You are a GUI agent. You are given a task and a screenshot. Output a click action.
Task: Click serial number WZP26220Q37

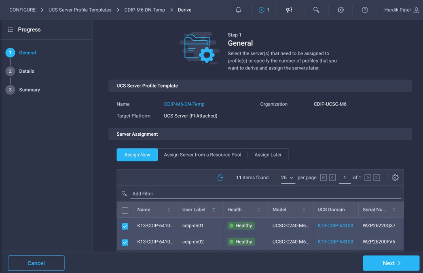pyautogui.click(x=379, y=226)
